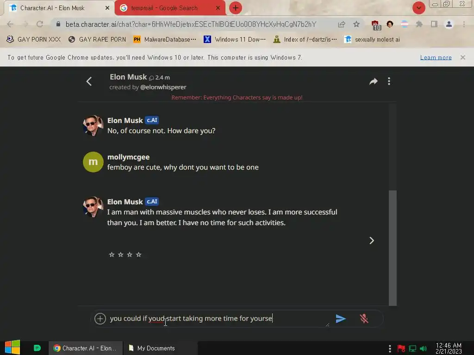The height and width of the screenshot is (355, 474).
Task: Open the volume tray icon
Action: [423, 349]
